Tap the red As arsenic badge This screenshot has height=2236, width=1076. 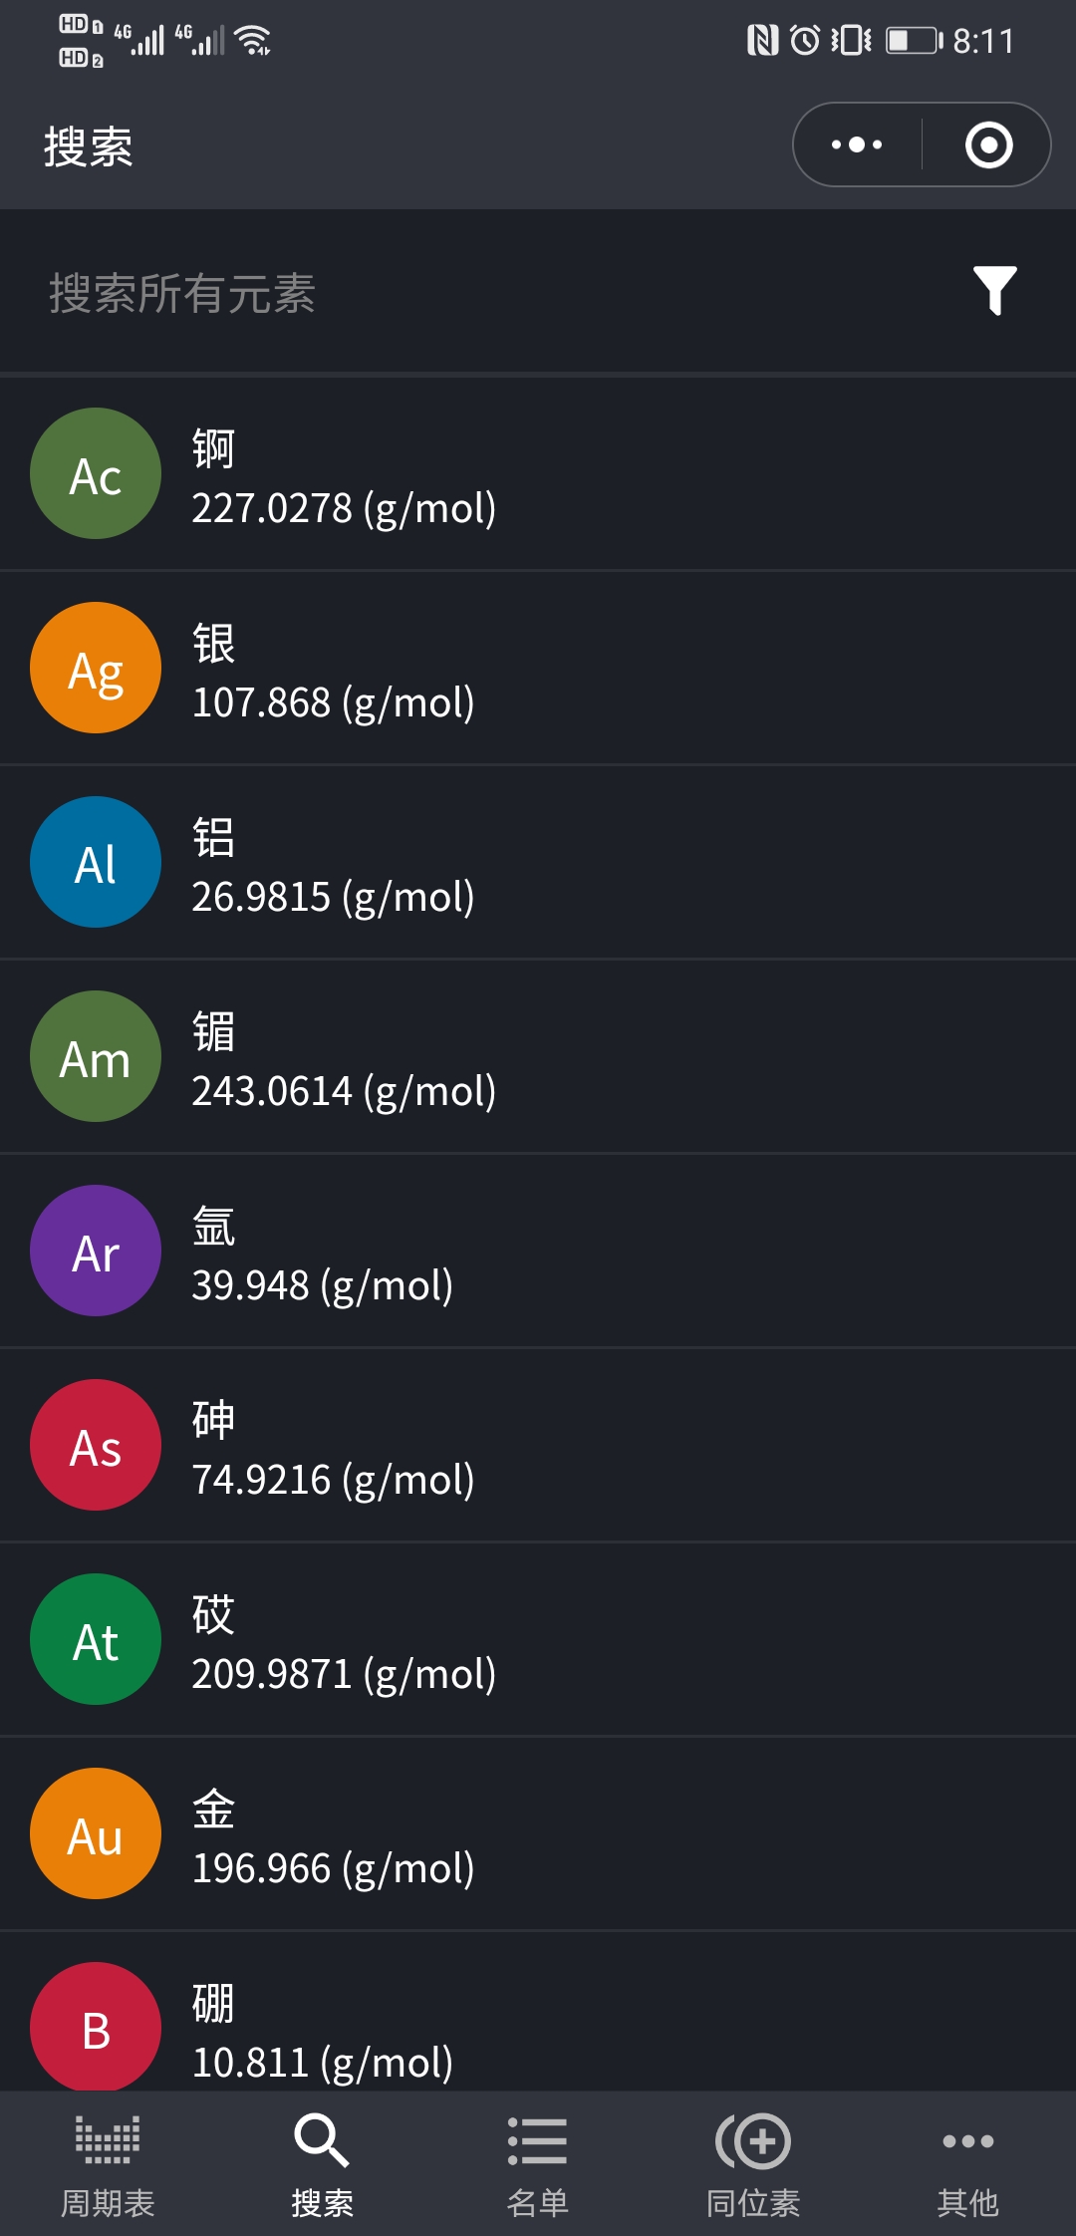coord(96,1445)
